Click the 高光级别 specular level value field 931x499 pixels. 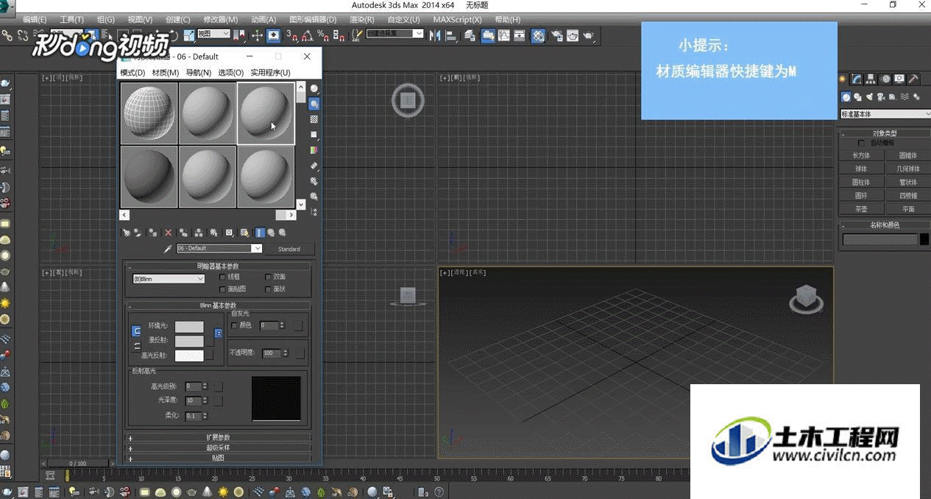(193, 386)
